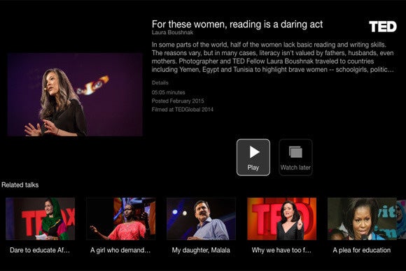Click the 'Related talks' heading
The width and height of the screenshot is (406, 271).
[20, 185]
